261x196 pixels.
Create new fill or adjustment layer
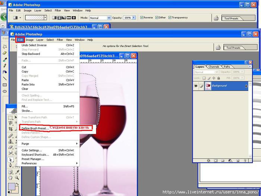230,161
